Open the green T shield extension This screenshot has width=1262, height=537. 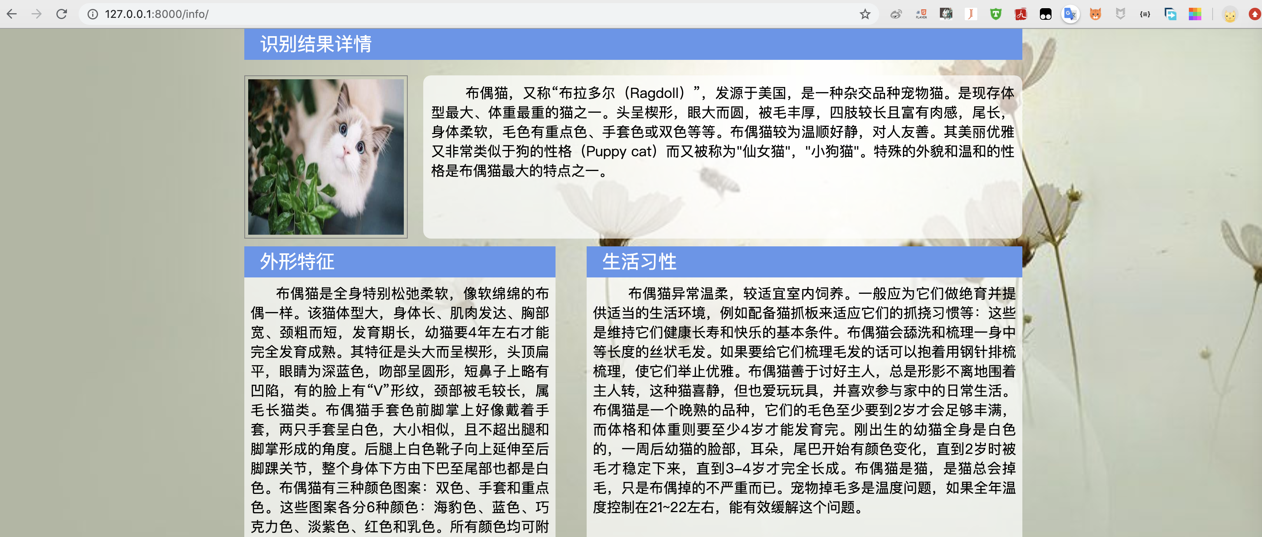click(996, 14)
